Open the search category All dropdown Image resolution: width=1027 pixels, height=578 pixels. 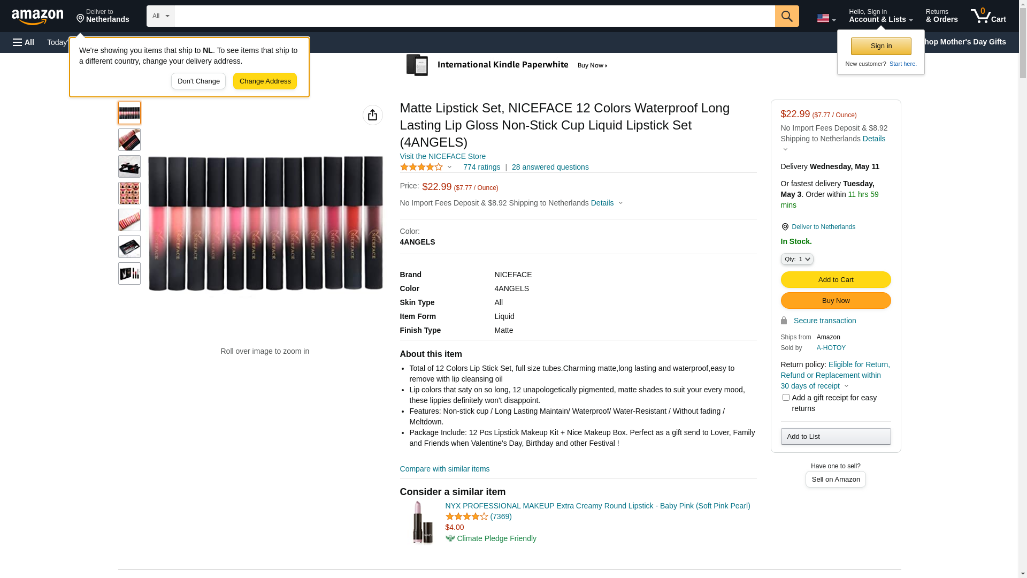point(160,16)
